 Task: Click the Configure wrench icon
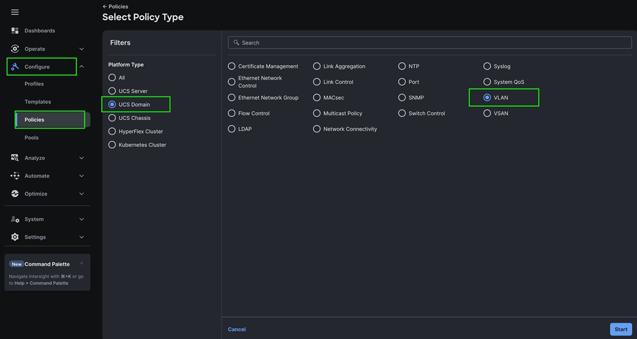pyautogui.click(x=15, y=66)
